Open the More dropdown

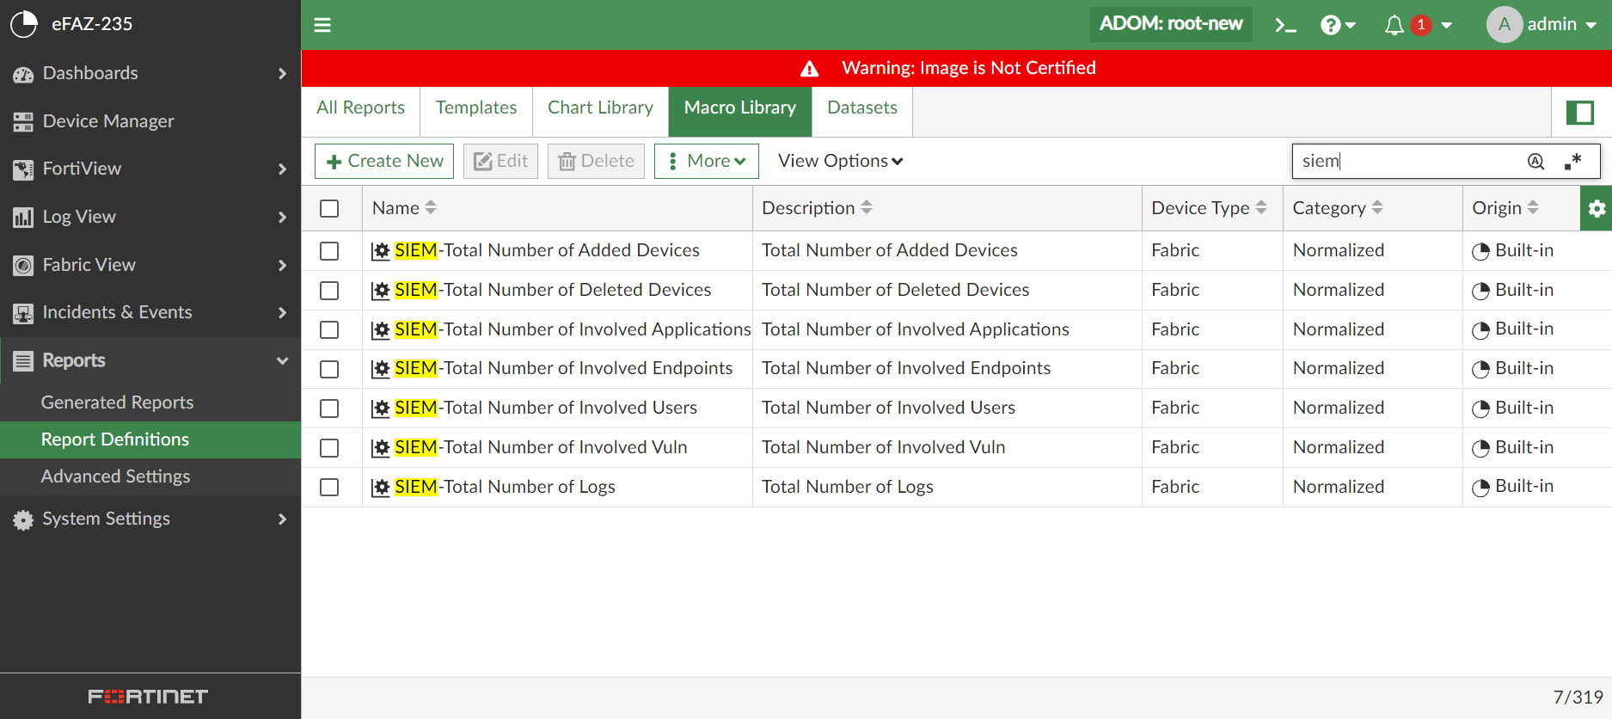[x=707, y=161]
